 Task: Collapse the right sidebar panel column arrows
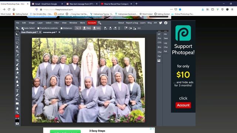[166, 31]
